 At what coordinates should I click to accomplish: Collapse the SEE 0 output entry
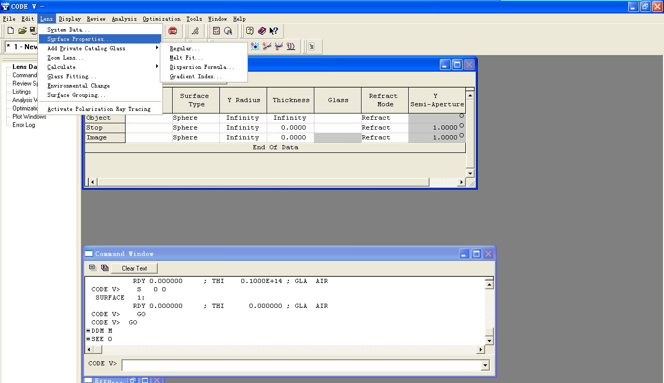[88, 339]
